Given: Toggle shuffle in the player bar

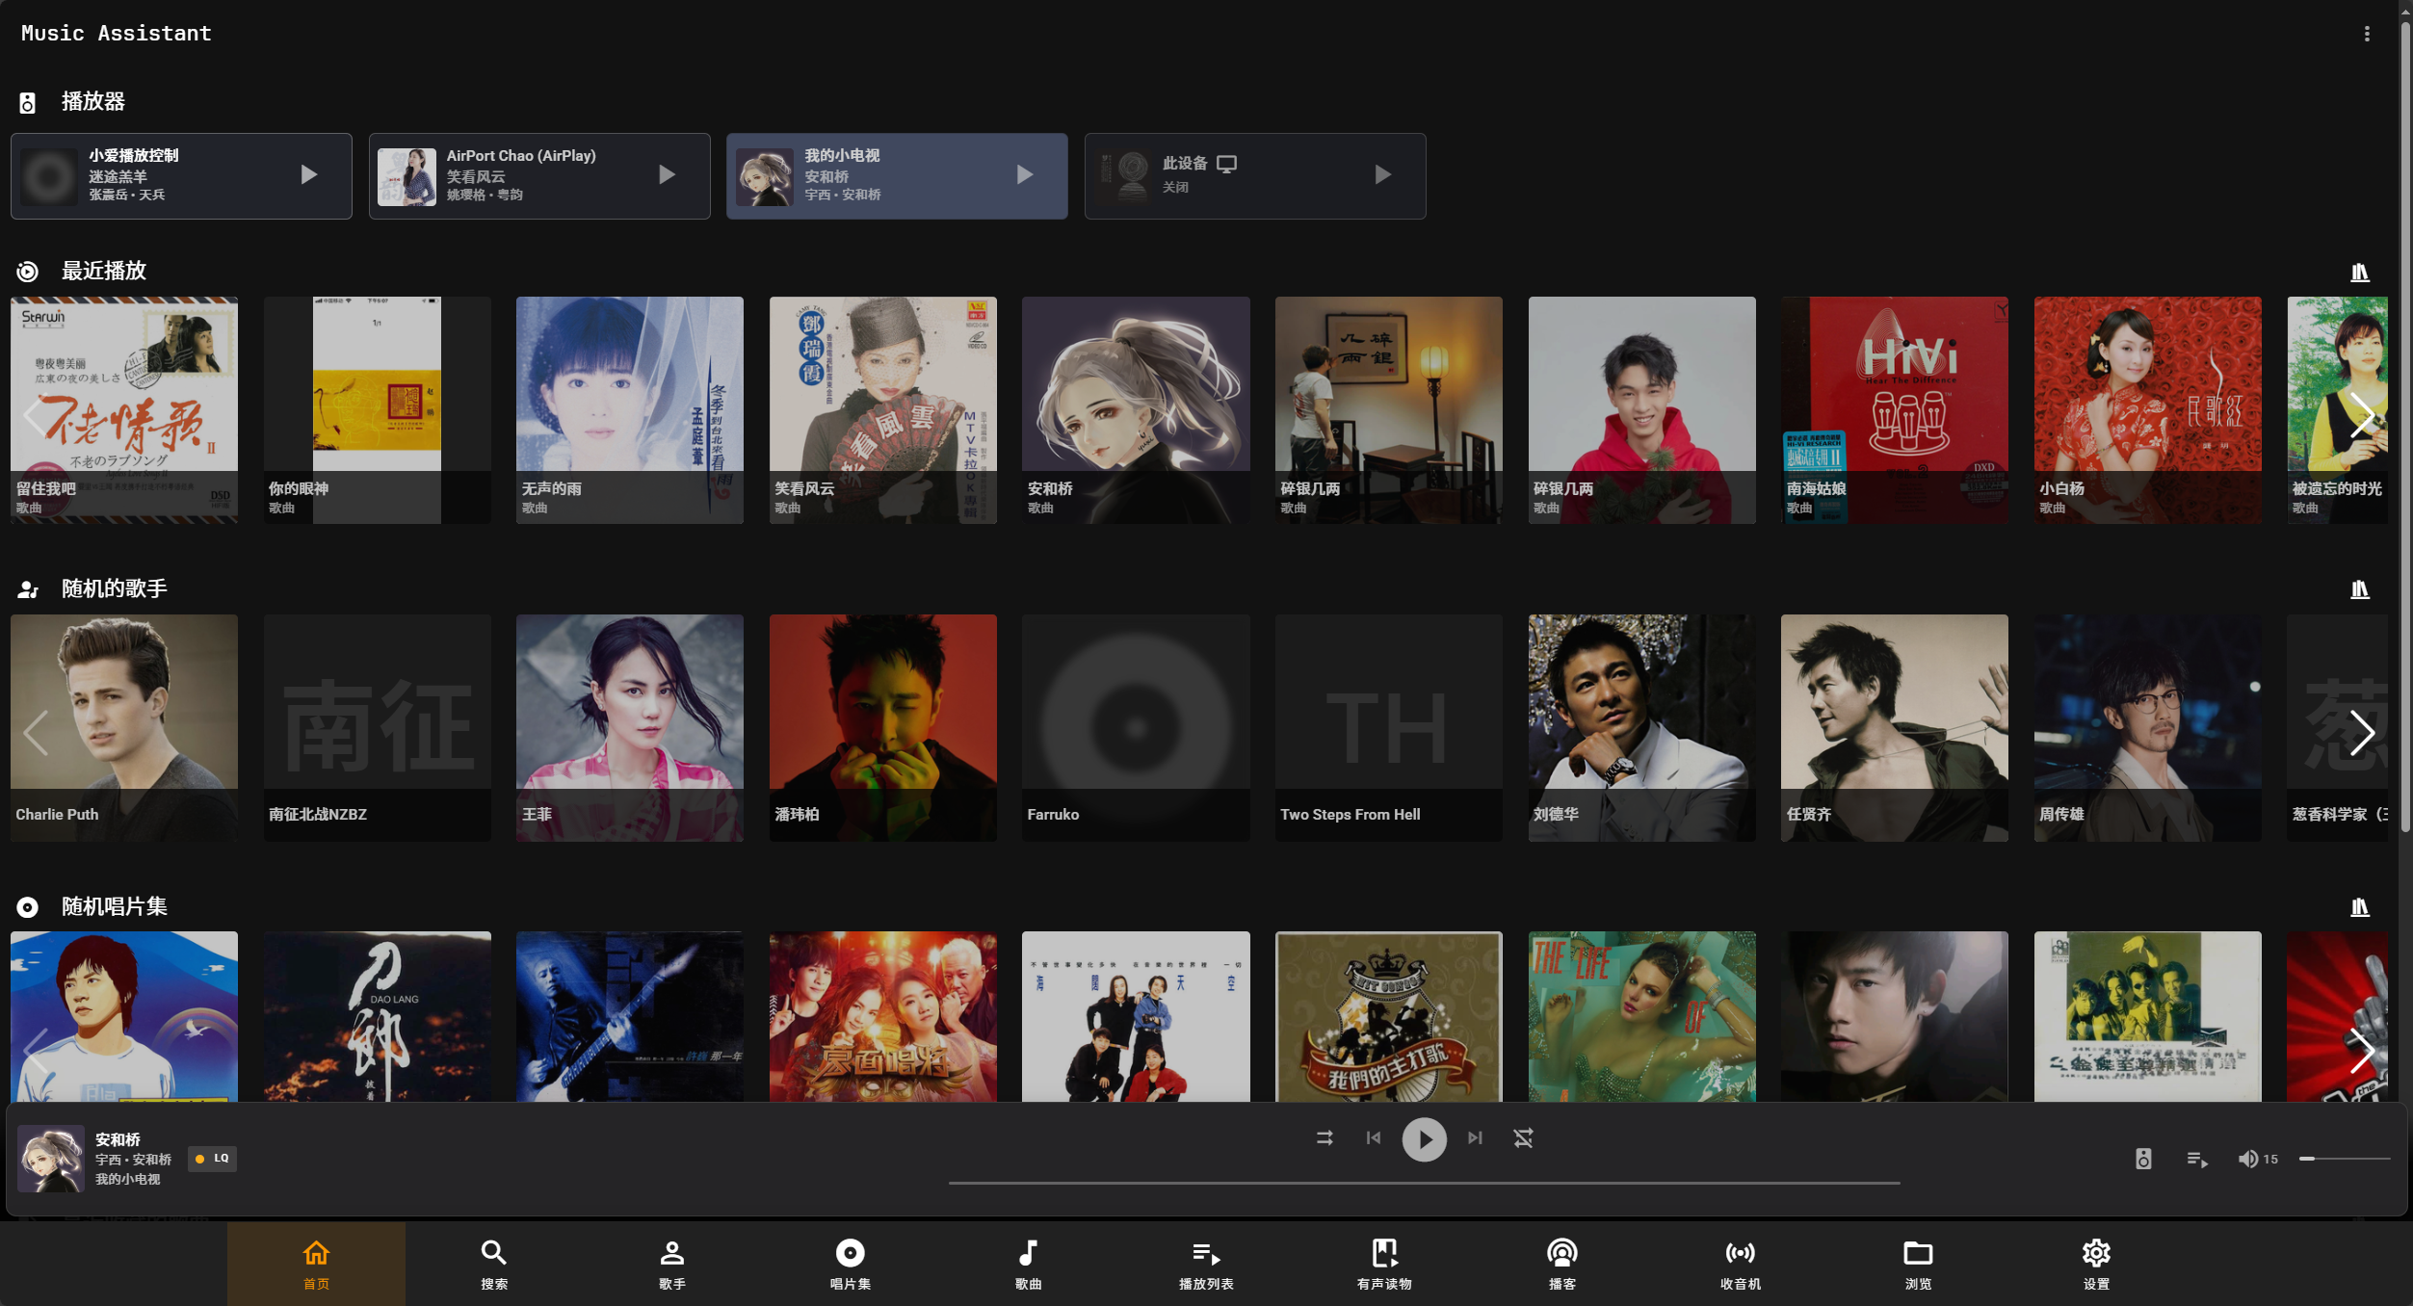Looking at the screenshot, I should pyautogui.click(x=1325, y=1137).
